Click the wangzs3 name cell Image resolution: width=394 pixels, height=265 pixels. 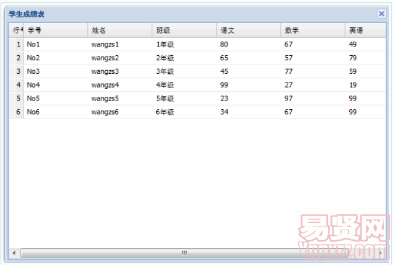105,71
